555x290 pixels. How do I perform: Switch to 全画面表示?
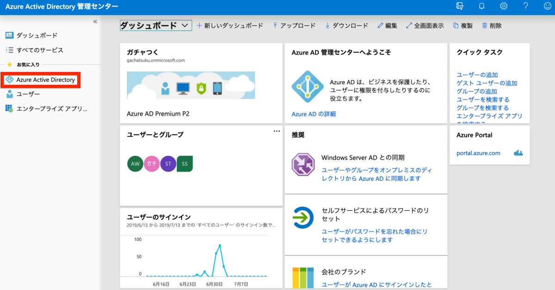[x=425, y=26]
